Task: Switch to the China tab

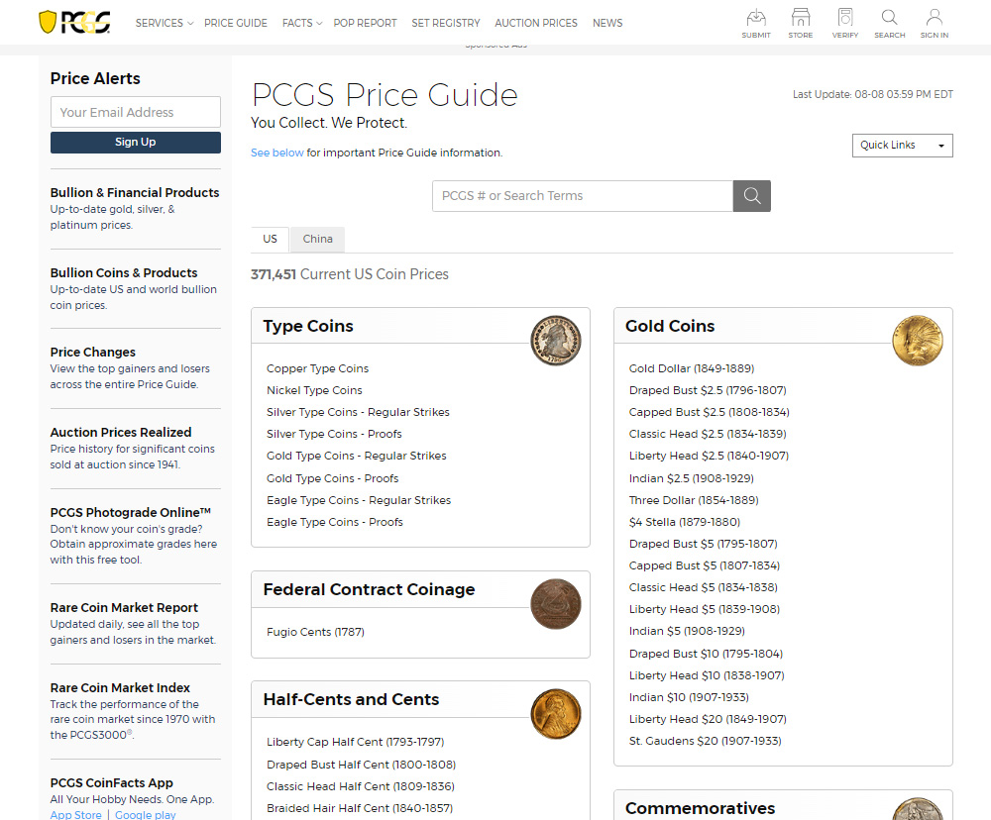Action: (317, 239)
